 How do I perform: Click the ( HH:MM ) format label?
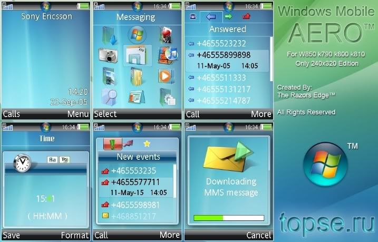point(47,216)
